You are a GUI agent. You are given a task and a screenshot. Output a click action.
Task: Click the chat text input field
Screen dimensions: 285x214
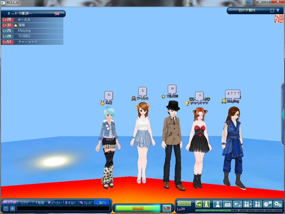coord(63,208)
